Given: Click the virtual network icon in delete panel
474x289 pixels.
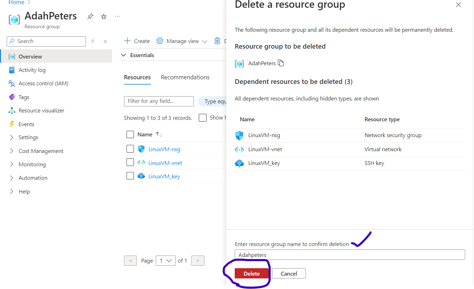Looking at the screenshot, I should (239, 149).
